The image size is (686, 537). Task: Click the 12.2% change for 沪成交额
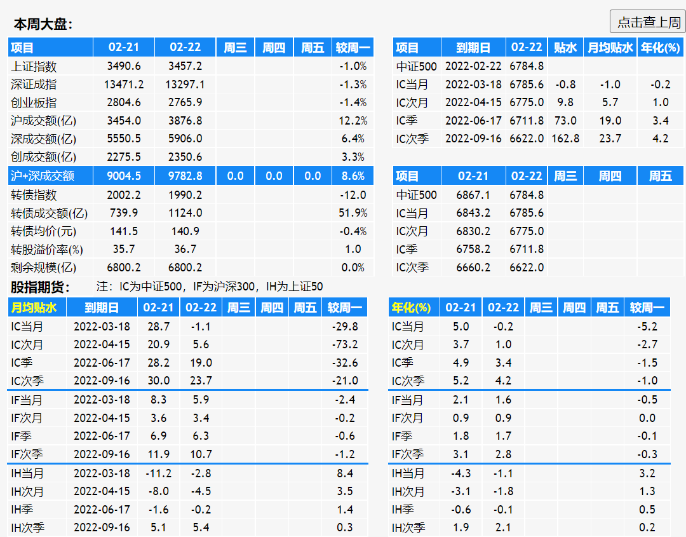tap(353, 120)
